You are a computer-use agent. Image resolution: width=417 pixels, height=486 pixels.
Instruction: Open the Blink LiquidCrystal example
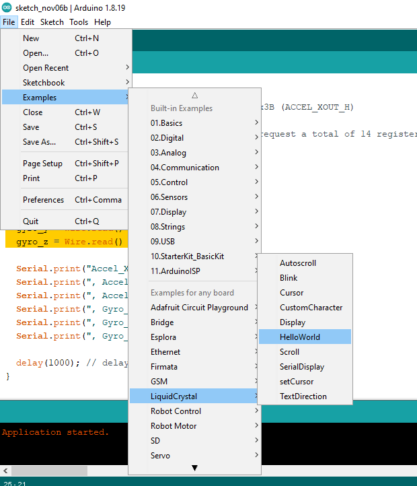click(x=305, y=278)
